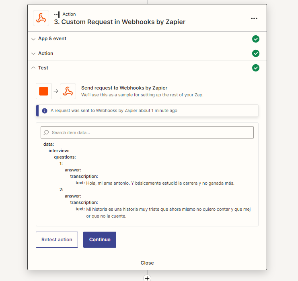Click 'transcription:' under question 2
Image resolution: width=298 pixels, height=281 pixels.
[x=84, y=202]
